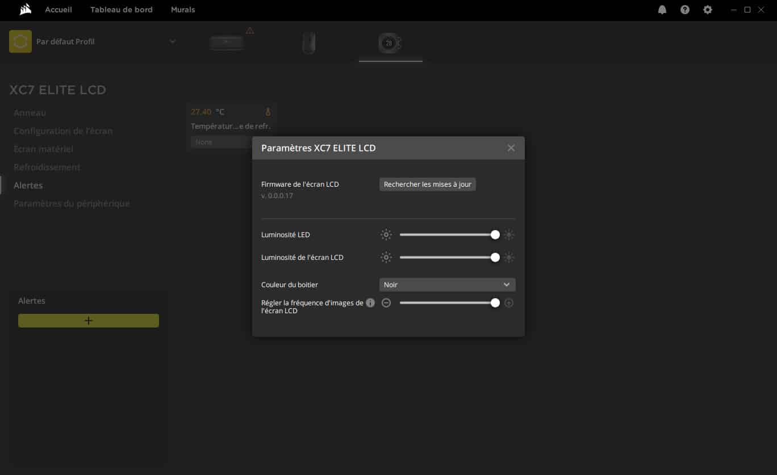Click the high brightness icon for LCD screen
The image size is (777, 475).
[x=509, y=258]
